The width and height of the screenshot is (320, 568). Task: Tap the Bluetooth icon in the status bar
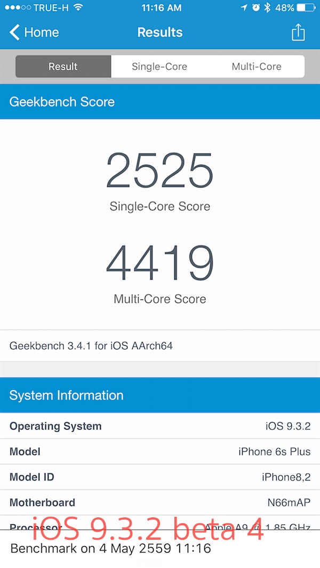tap(268, 8)
